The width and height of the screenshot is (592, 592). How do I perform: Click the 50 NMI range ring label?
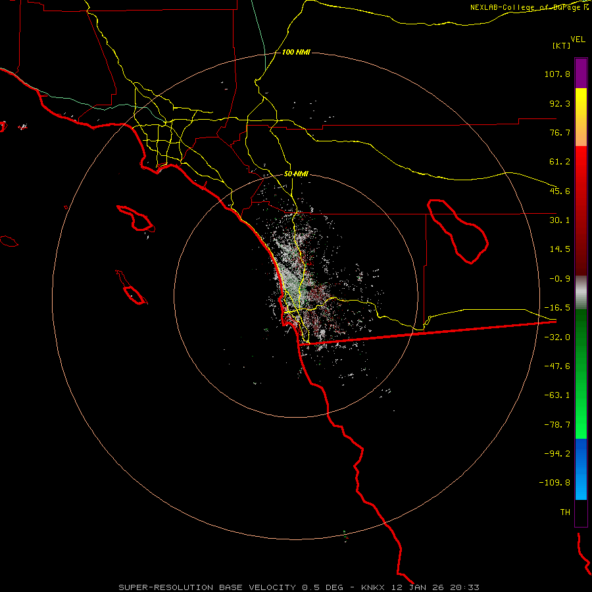(296, 174)
